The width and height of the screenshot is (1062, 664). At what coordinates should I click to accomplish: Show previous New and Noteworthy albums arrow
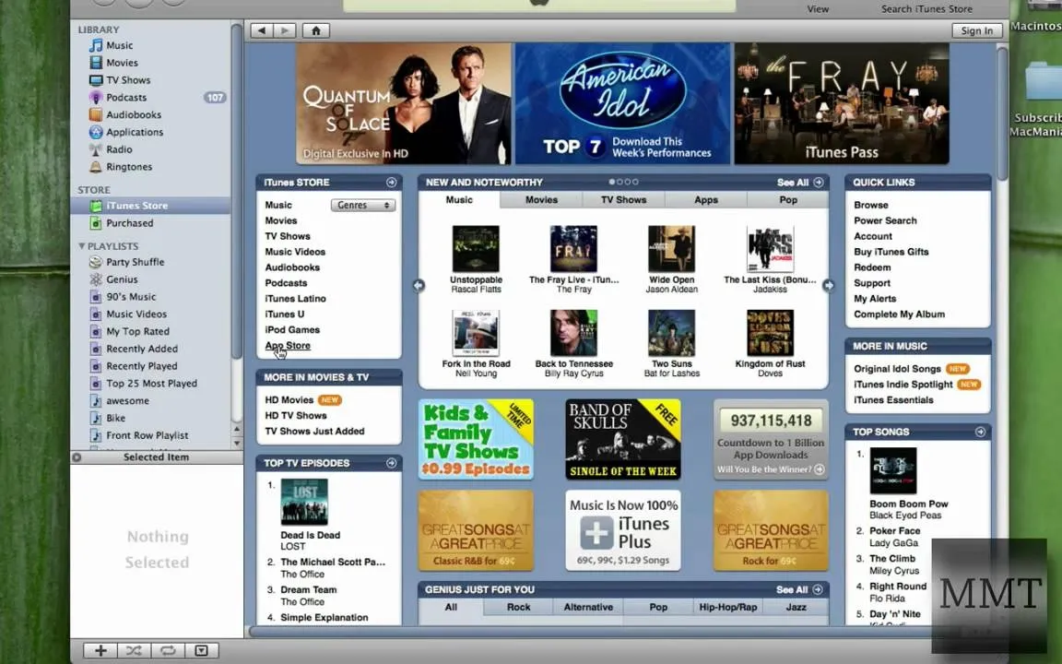419,286
